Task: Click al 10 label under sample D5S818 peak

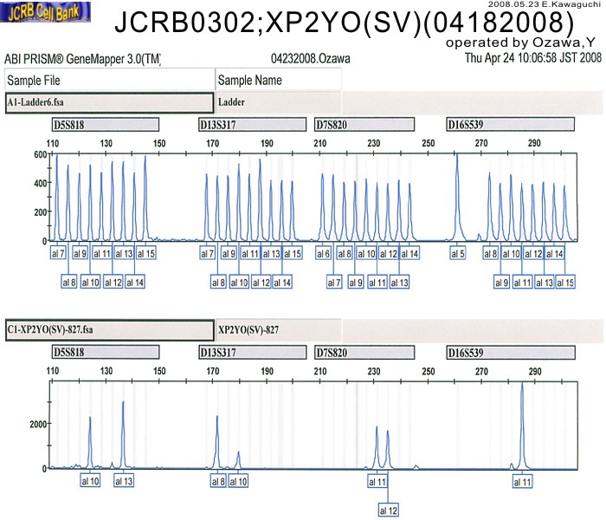Action: (90, 481)
